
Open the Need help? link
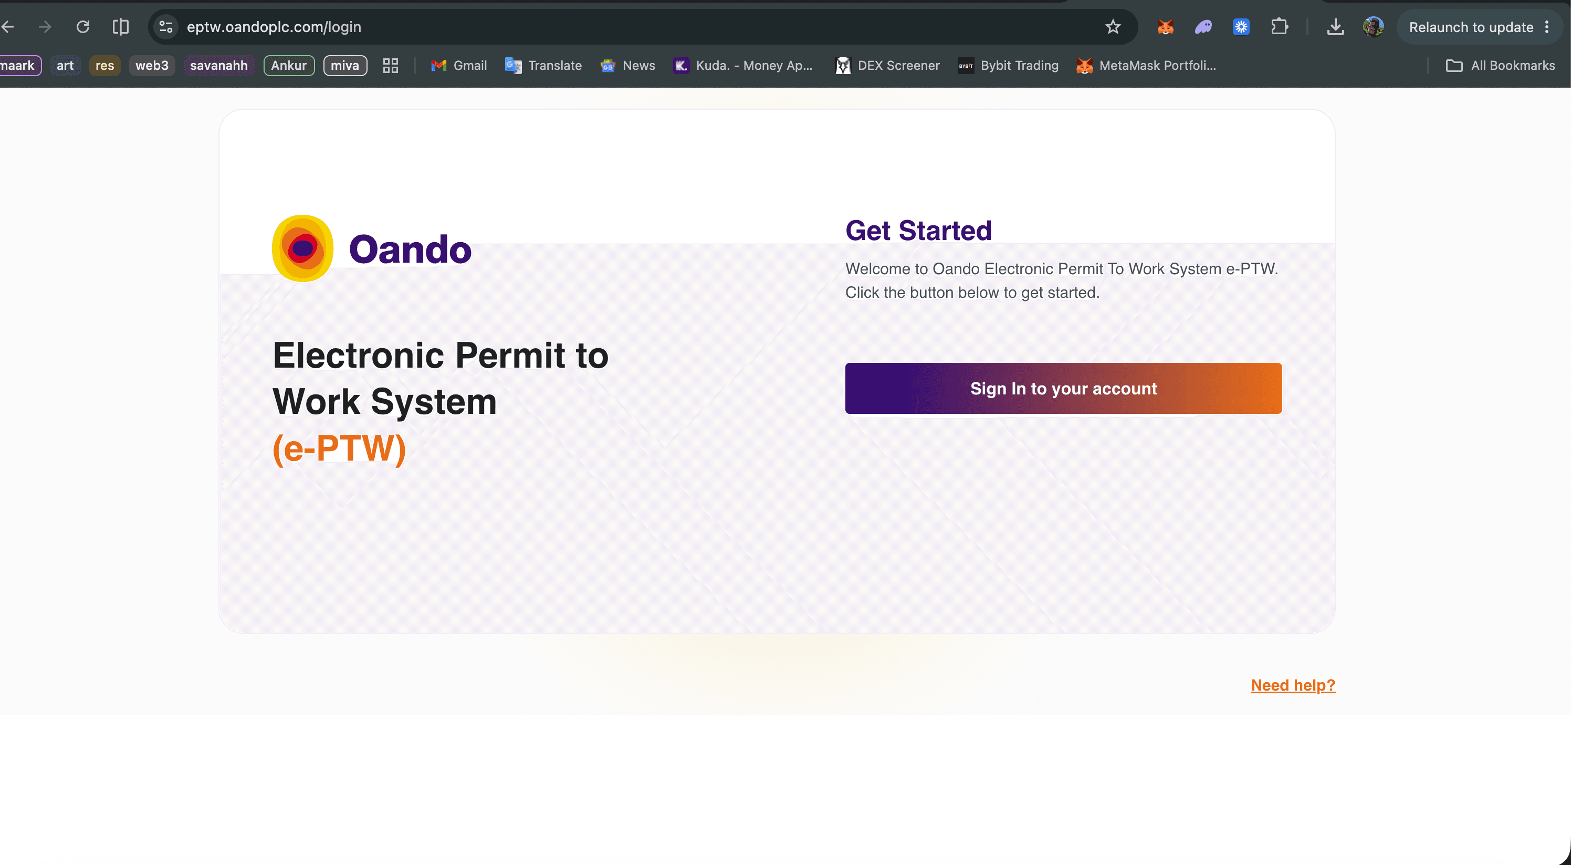click(x=1293, y=685)
